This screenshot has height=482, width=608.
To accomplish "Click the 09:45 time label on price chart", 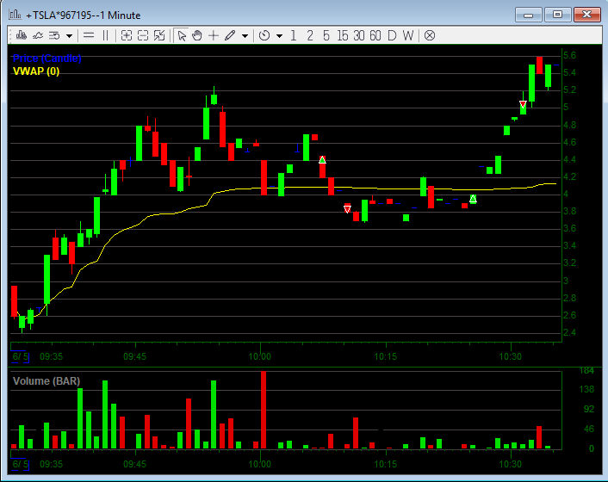I will point(135,356).
